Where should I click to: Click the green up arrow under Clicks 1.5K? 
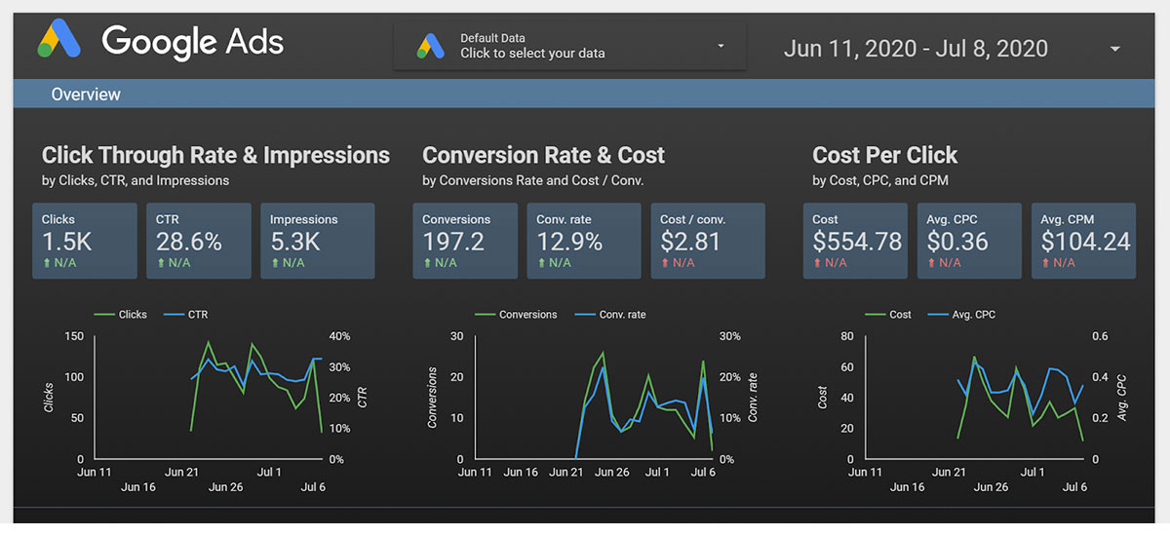tap(46, 263)
